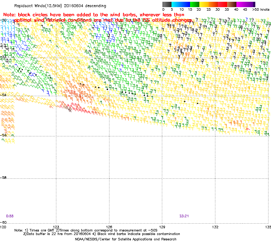This screenshot has height=245, width=271.
Task: Select the '0' label under the color bar
Action: (x=164, y=10)
